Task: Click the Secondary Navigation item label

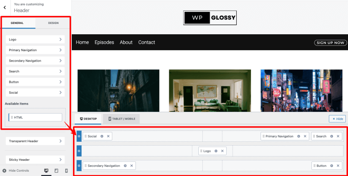Action: (x=104, y=166)
